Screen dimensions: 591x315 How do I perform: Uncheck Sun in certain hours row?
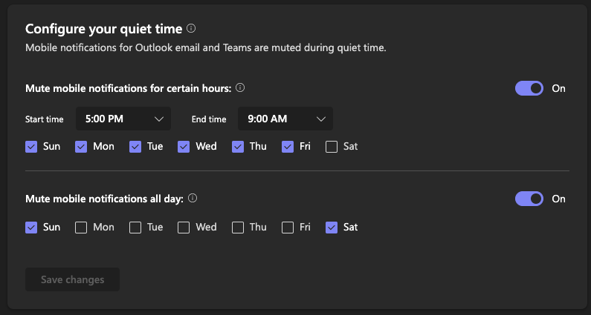tap(31, 147)
